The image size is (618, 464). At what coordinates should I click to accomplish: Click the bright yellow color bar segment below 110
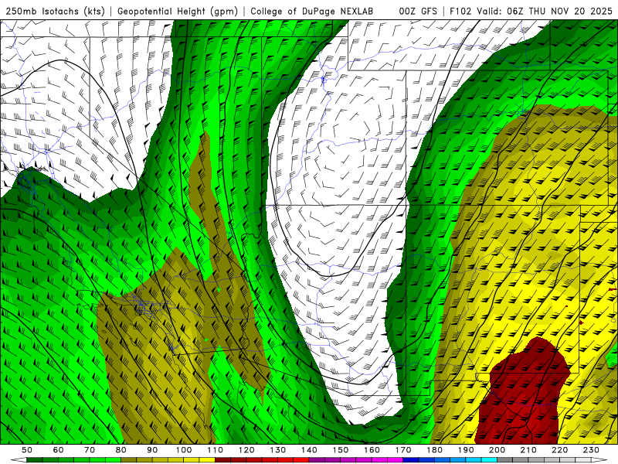(x=207, y=460)
